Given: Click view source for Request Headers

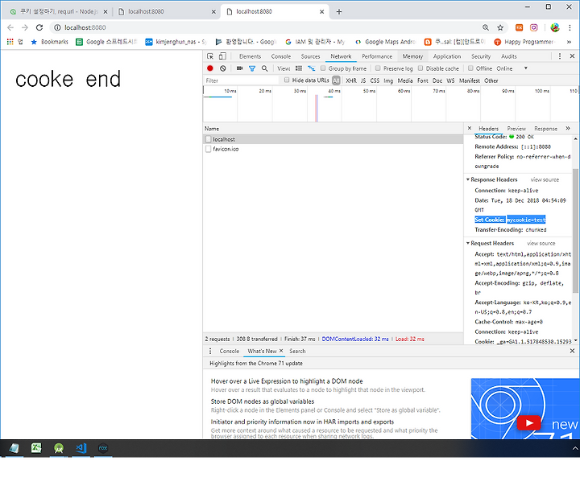Looking at the screenshot, I should pos(541,243).
